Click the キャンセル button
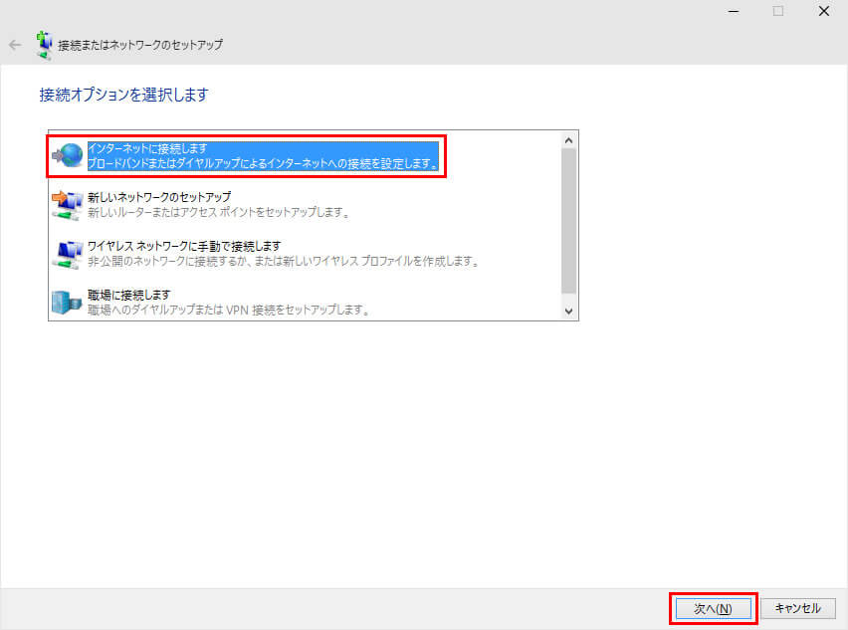This screenshot has height=630, width=848. tap(797, 608)
